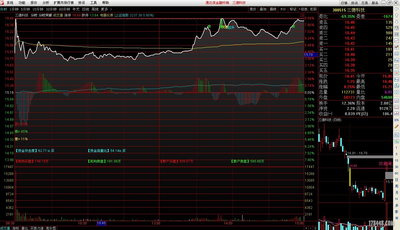
Task: Click the purple wave indicator sidebar icon
Action: [x=396, y=100]
